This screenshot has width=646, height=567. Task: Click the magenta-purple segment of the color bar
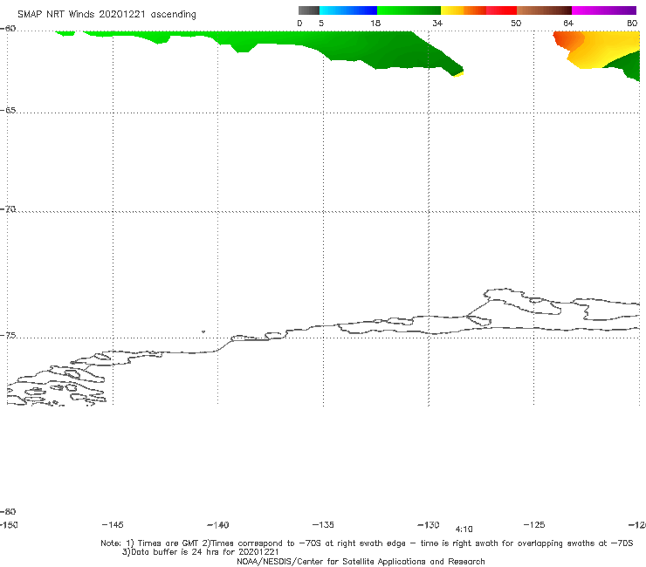(x=603, y=10)
